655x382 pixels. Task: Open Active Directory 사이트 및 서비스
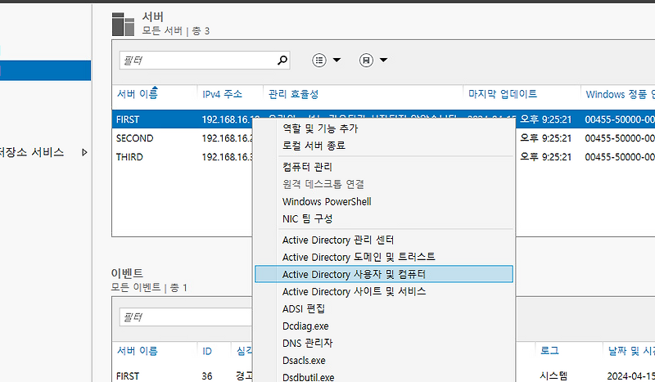(354, 291)
